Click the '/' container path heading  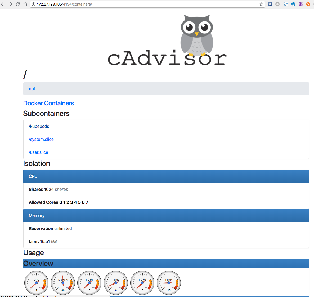click(x=25, y=75)
